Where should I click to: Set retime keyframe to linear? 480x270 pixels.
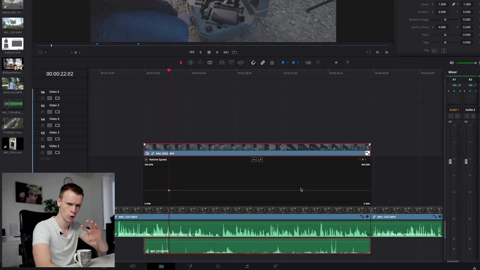[260, 159]
